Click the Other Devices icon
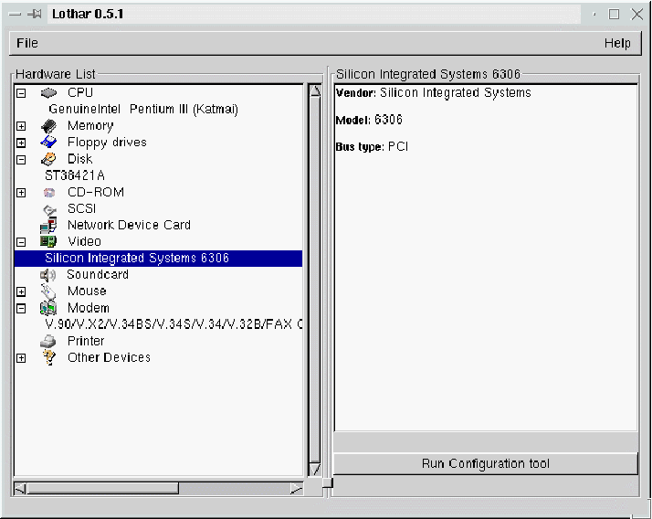This screenshot has height=519, width=652. pyautogui.click(x=49, y=358)
